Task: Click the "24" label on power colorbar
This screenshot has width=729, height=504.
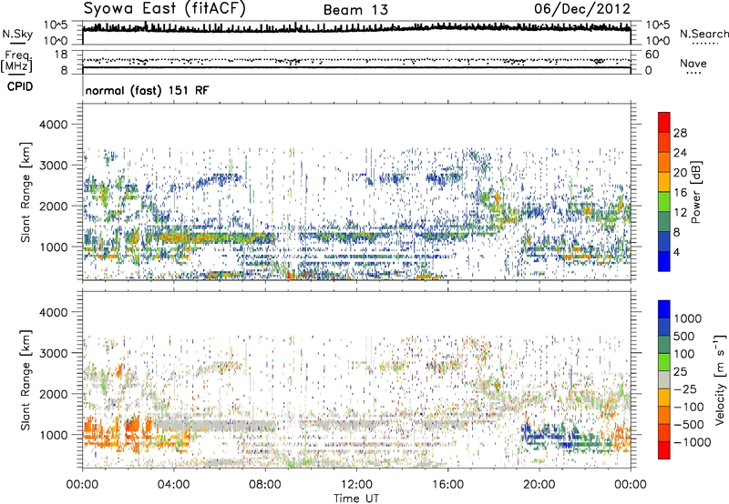Action: point(680,153)
